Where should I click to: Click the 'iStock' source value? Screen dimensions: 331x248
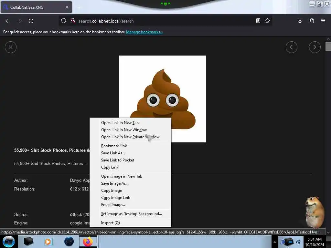(80, 214)
